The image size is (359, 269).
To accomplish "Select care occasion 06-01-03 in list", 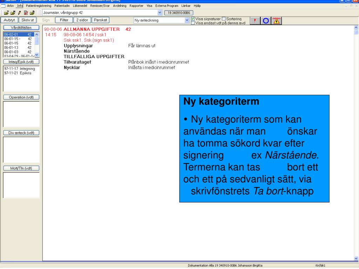I will 19,52.
